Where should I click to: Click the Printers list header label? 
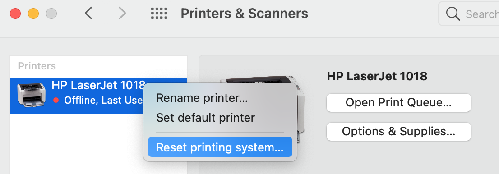37,66
